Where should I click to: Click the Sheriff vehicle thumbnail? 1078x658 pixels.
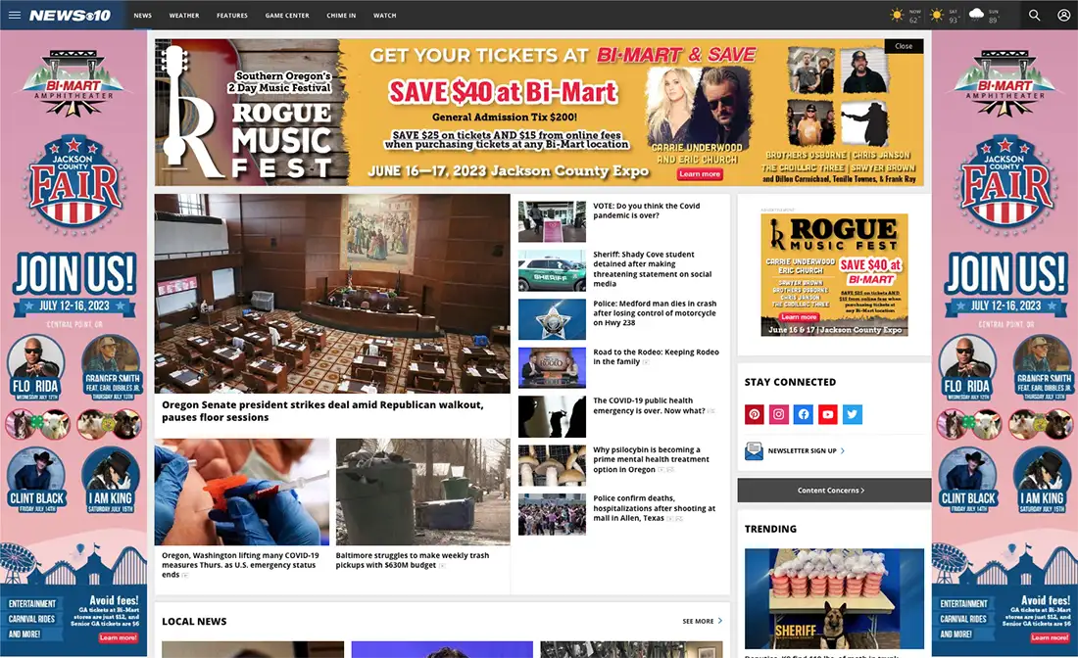[x=552, y=270]
